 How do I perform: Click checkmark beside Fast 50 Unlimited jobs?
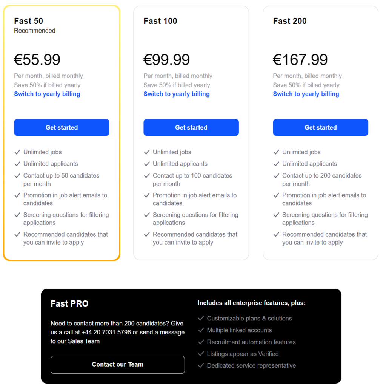click(x=17, y=152)
